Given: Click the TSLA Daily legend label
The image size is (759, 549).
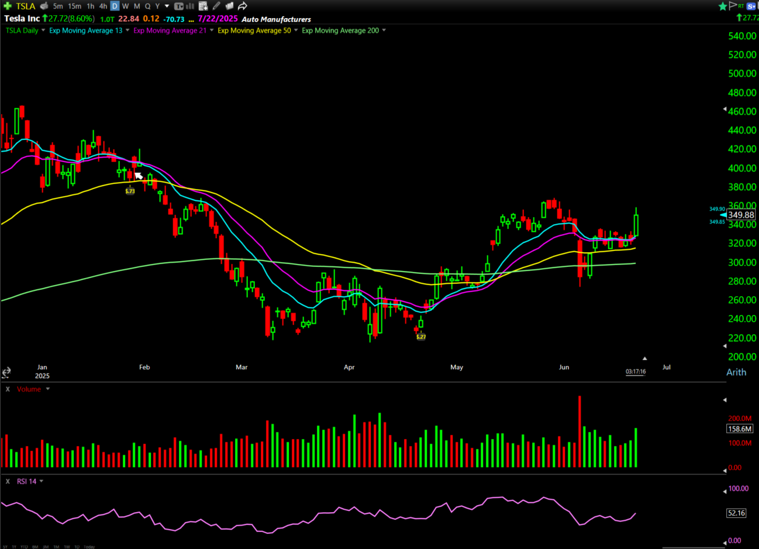Looking at the screenshot, I should (22, 30).
